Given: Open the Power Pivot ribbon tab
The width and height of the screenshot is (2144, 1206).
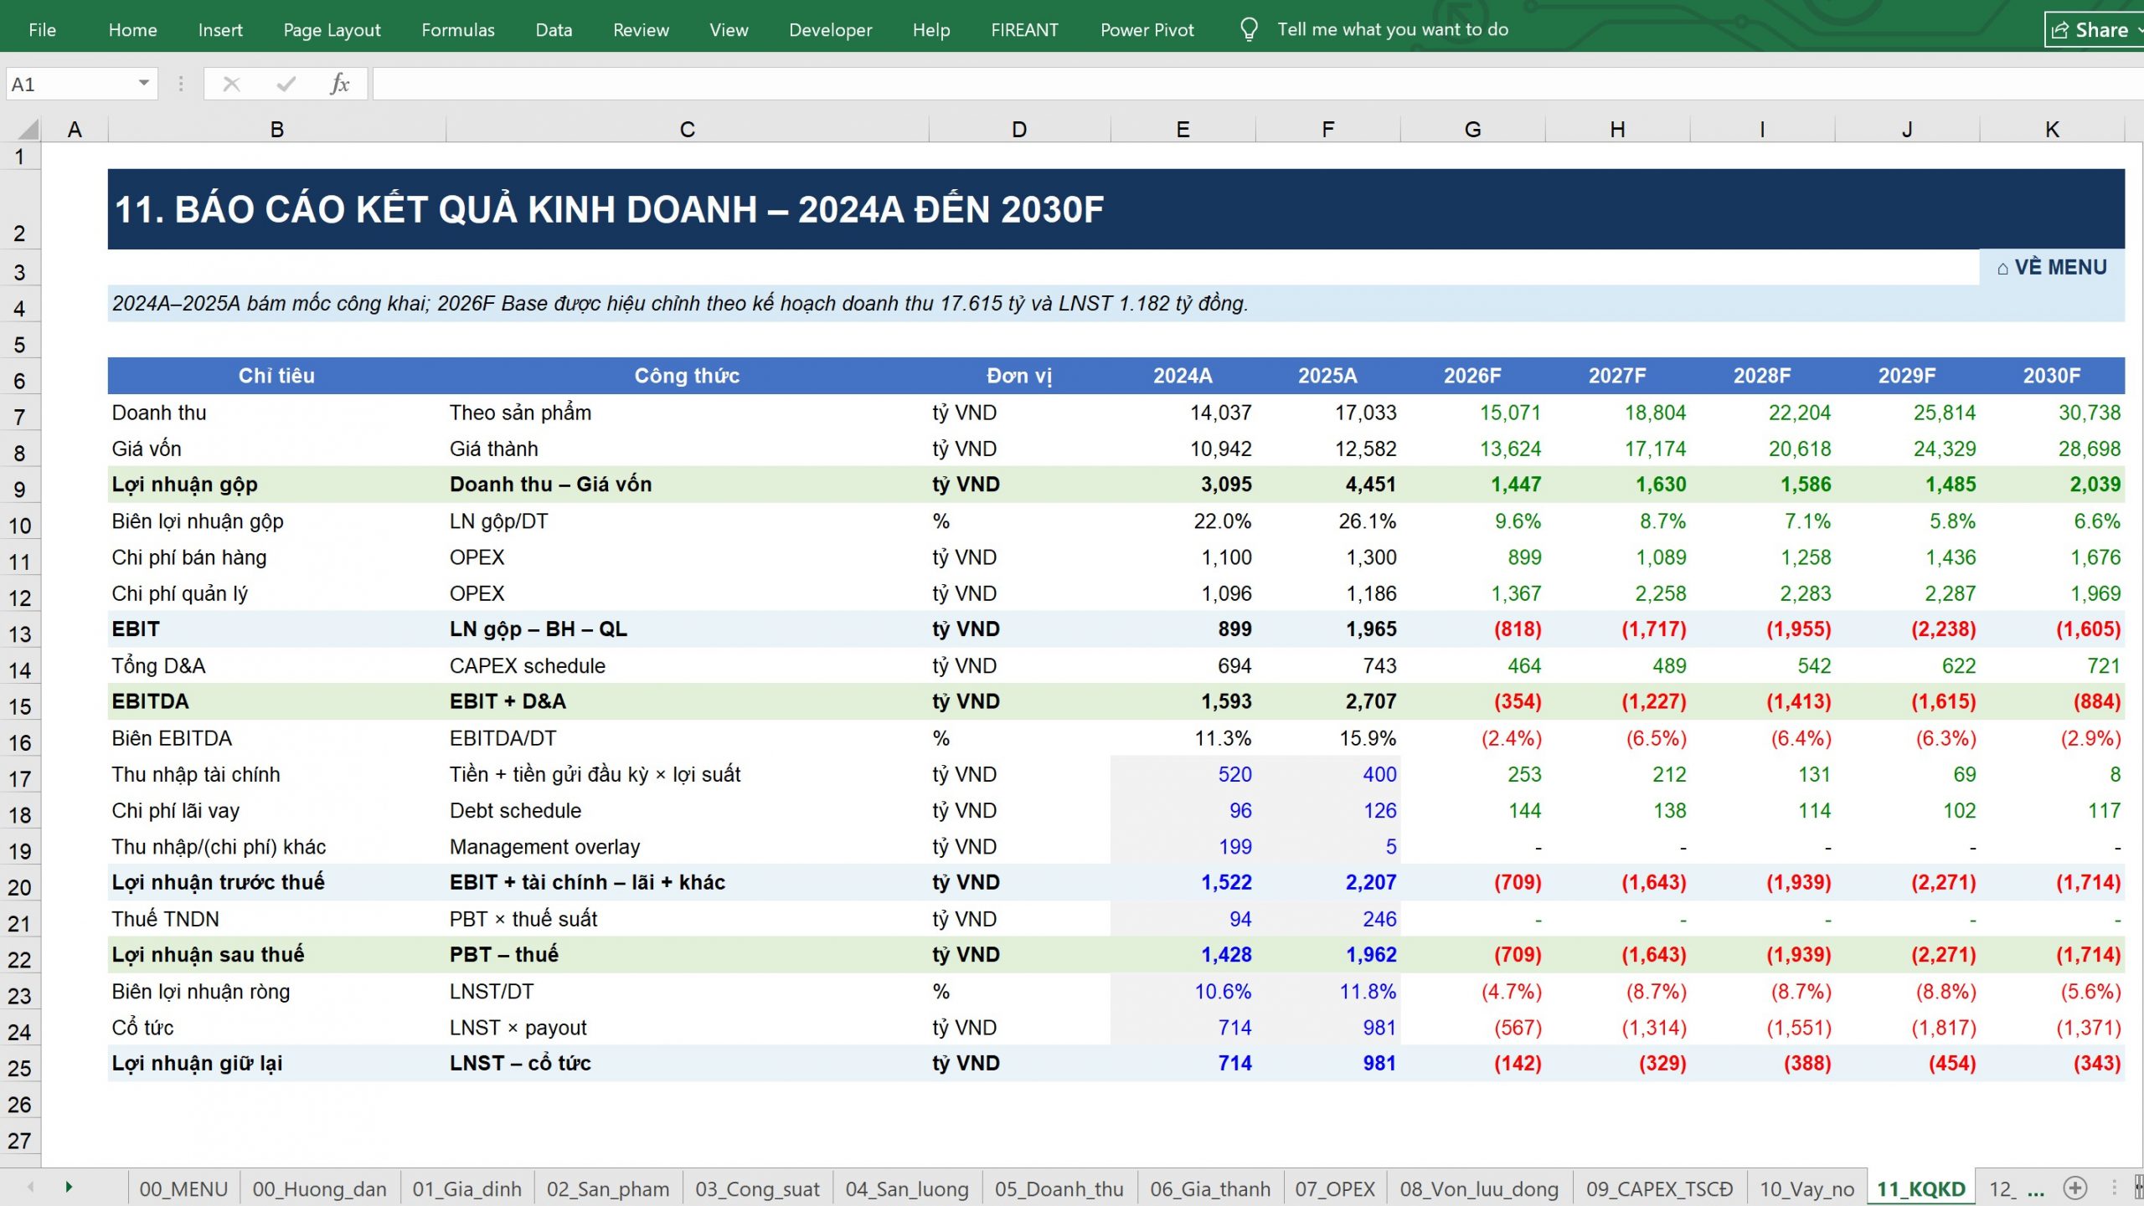Looking at the screenshot, I should point(1147,30).
